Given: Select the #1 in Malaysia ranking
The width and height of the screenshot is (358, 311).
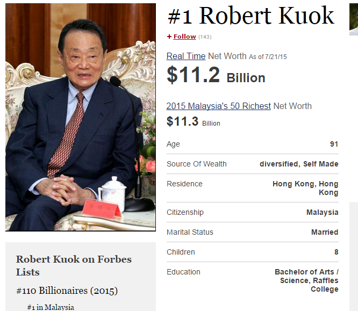Looking at the screenshot, I should click(51, 307).
